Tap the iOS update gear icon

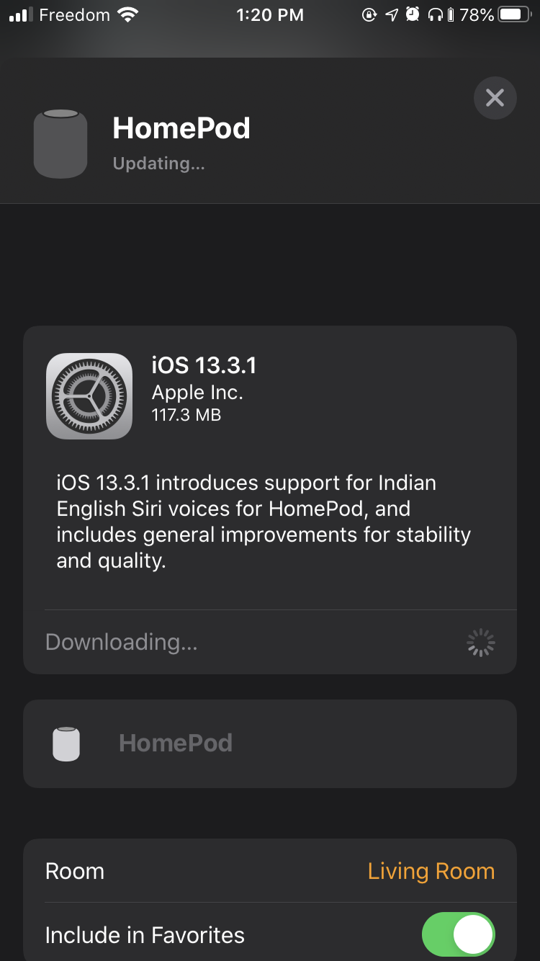(89, 395)
